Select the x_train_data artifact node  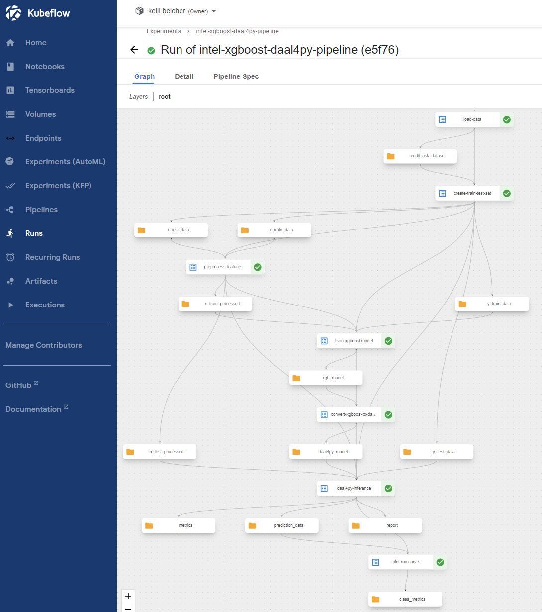click(274, 230)
